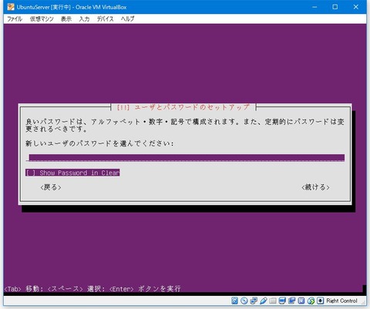Click the new user password input field
This screenshot has height=309, width=370.
coord(185,157)
